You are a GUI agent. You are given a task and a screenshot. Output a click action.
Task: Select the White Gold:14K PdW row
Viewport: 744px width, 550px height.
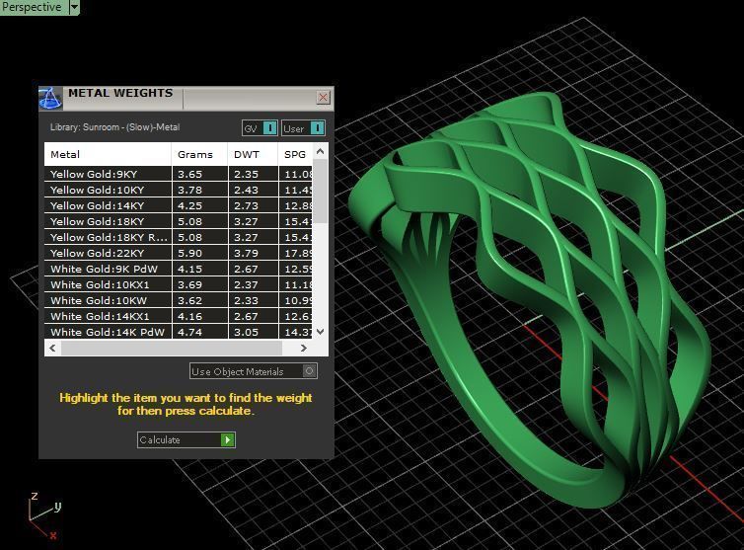(x=178, y=332)
